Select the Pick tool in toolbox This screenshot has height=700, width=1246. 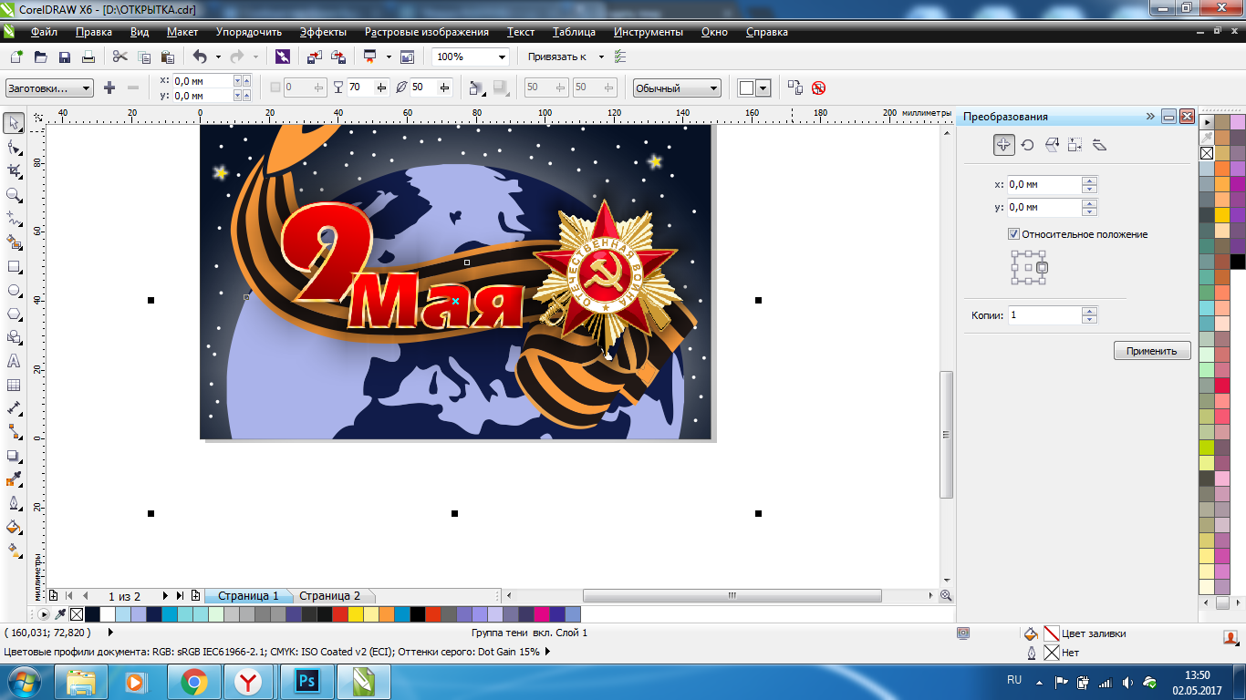pos(14,123)
